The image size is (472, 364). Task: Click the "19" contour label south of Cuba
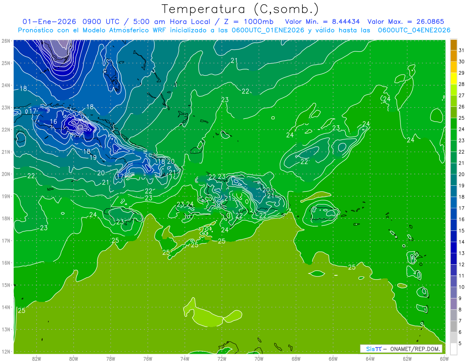coord(93,157)
